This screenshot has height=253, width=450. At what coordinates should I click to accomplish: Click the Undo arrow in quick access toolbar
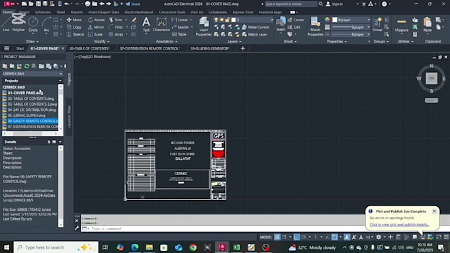(x=67, y=4)
